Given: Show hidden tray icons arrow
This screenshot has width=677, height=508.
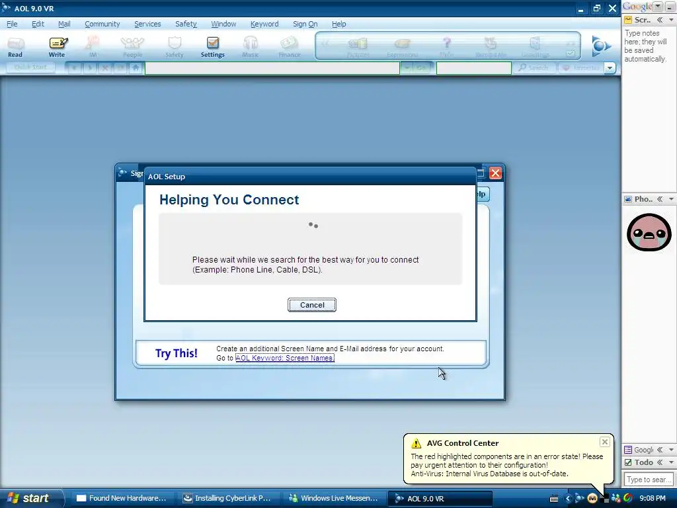Looking at the screenshot, I should (x=568, y=499).
